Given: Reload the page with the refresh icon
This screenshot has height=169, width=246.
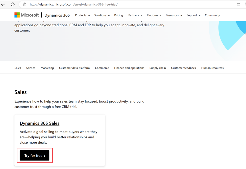Looking at the screenshot, I should (x=13, y=4).
